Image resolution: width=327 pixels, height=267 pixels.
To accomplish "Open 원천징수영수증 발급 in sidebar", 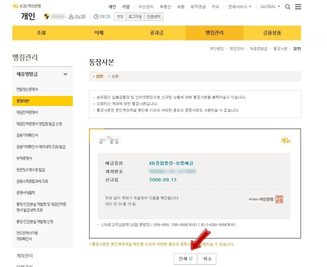I will click(31, 170).
